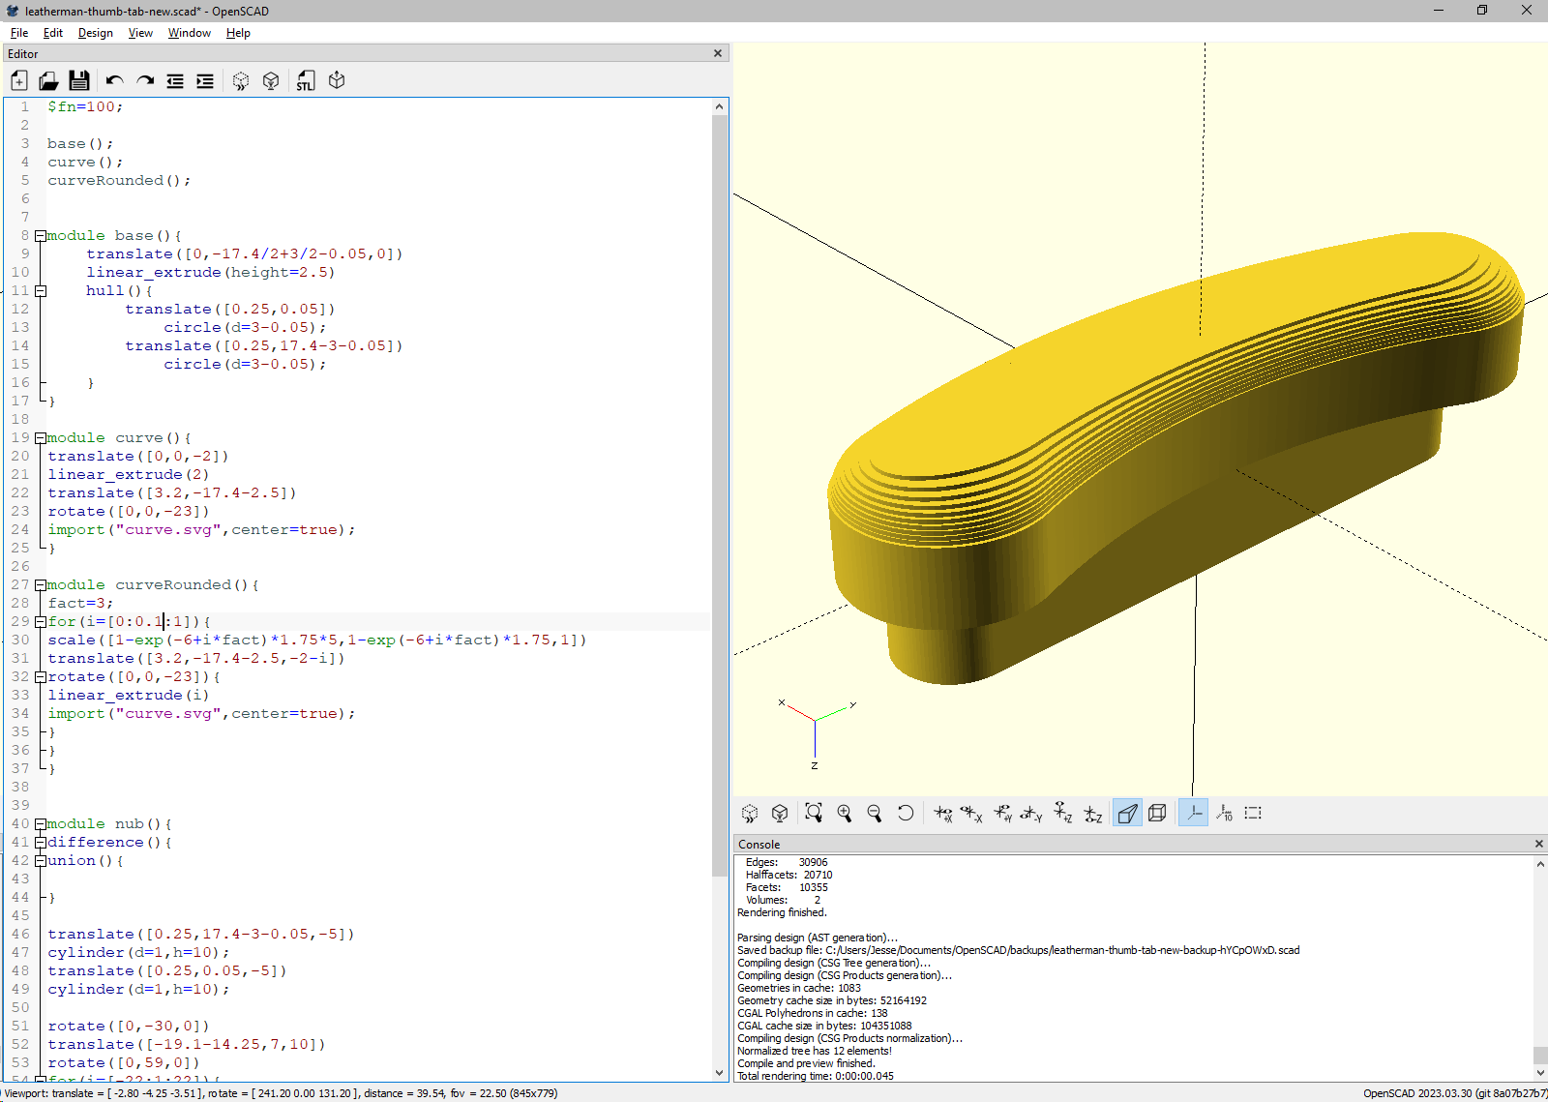Click the View All icon in viewport toolbar
The width and height of the screenshot is (1548, 1102).
pos(814,814)
